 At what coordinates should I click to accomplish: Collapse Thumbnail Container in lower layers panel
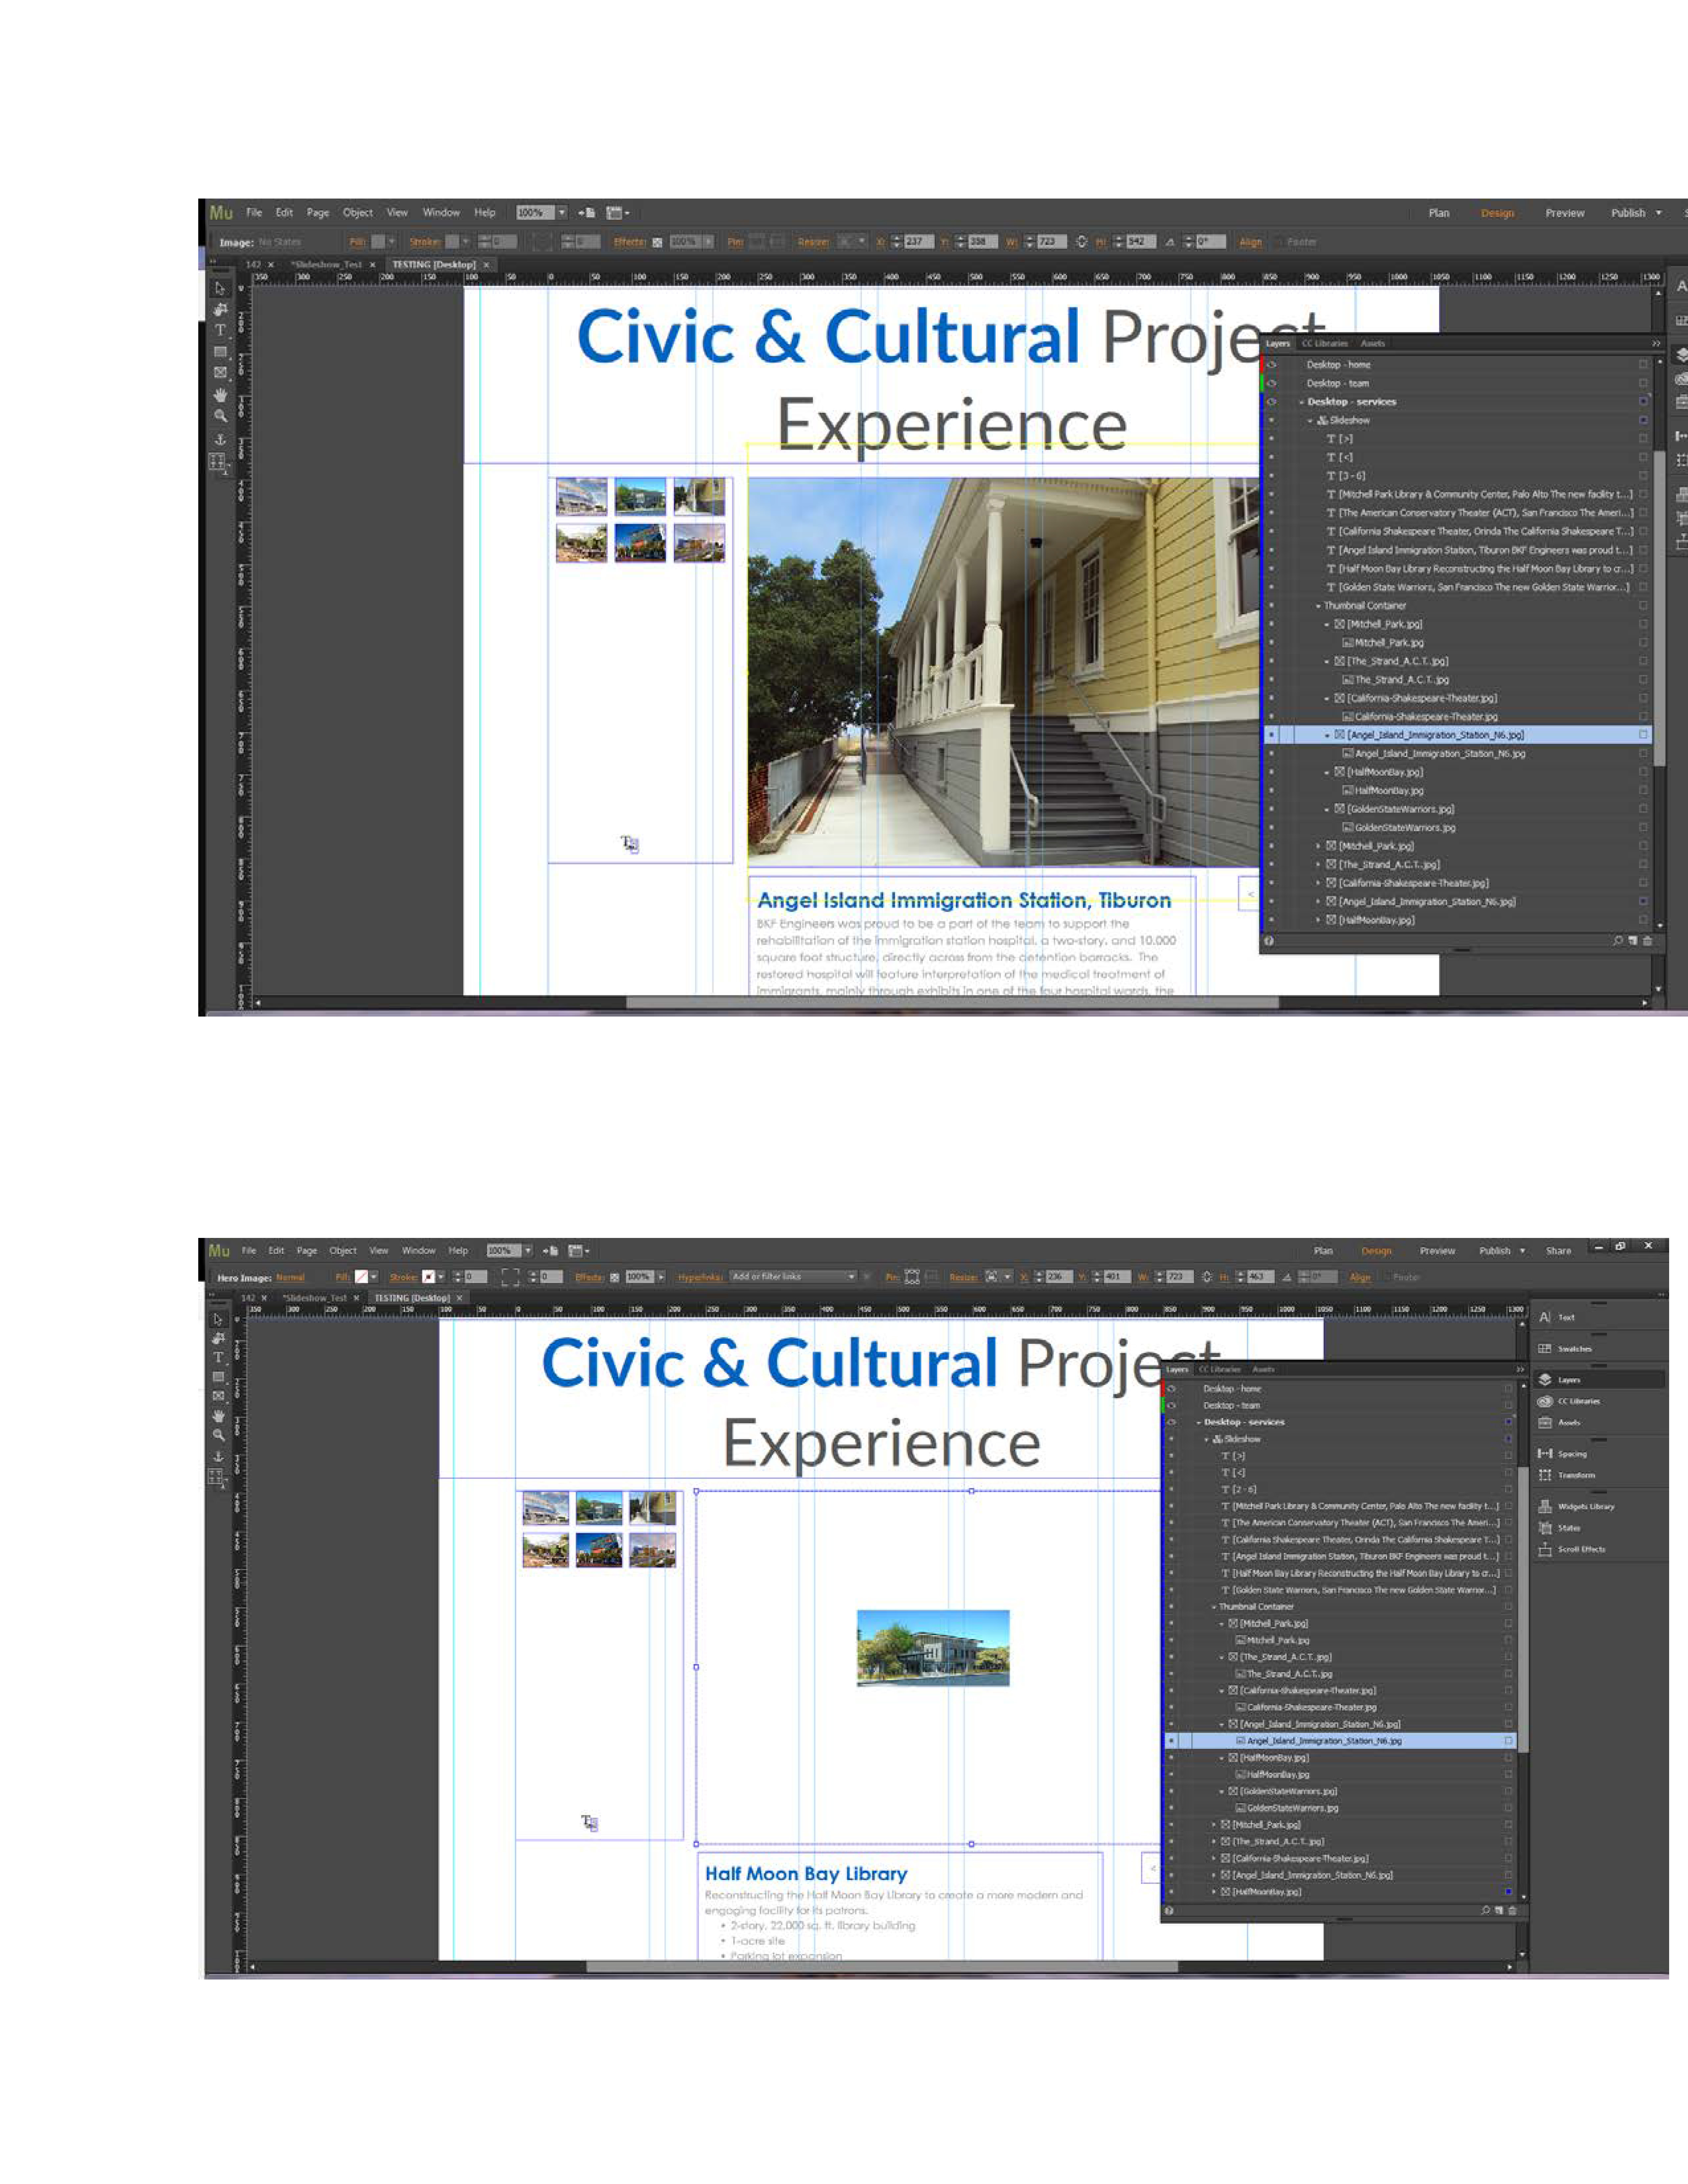click(1214, 1607)
